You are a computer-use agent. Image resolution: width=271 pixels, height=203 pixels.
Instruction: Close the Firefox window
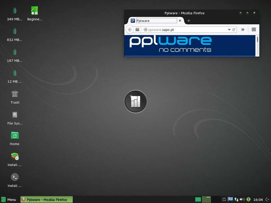point(254,13)
